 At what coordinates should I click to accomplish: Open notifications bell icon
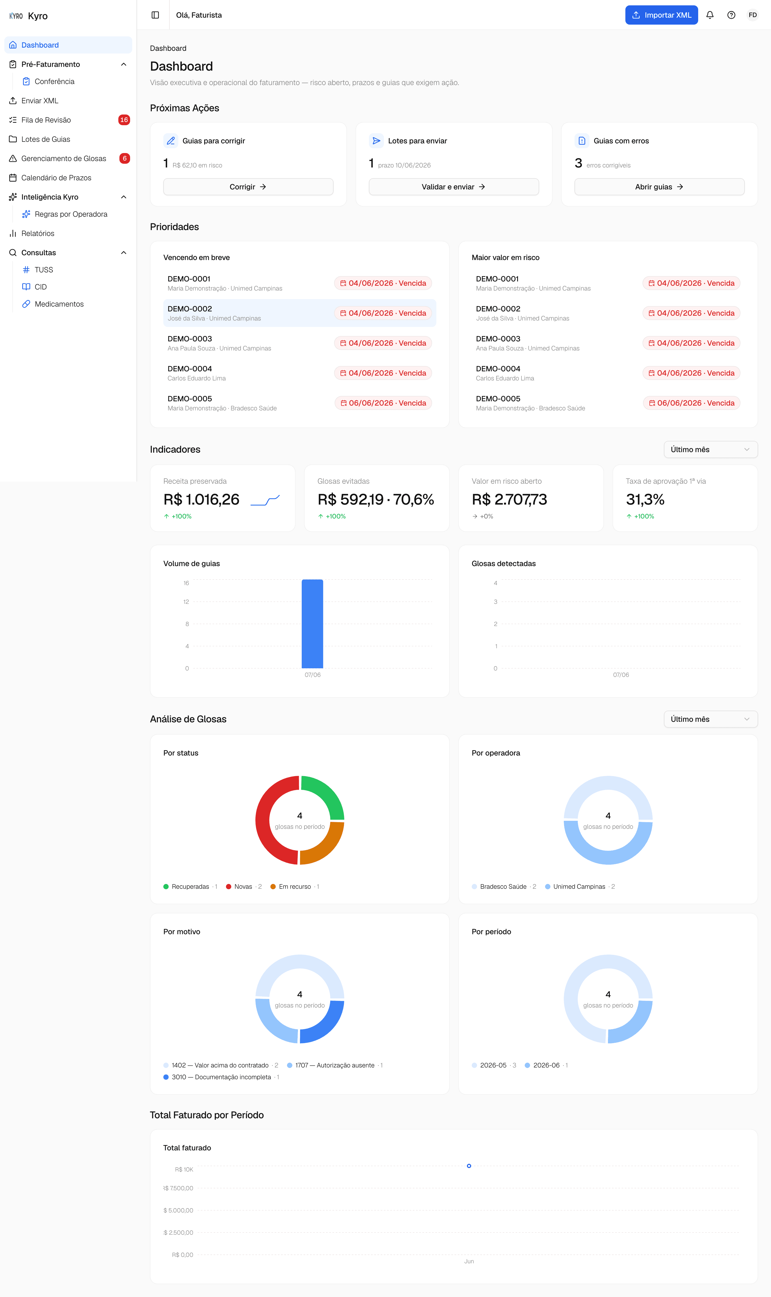710,15
